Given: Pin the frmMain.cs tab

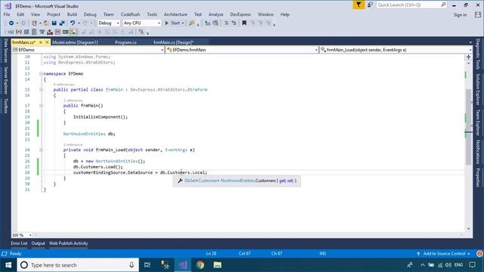Looking at the screenshot, I should (x=40, y=42).
